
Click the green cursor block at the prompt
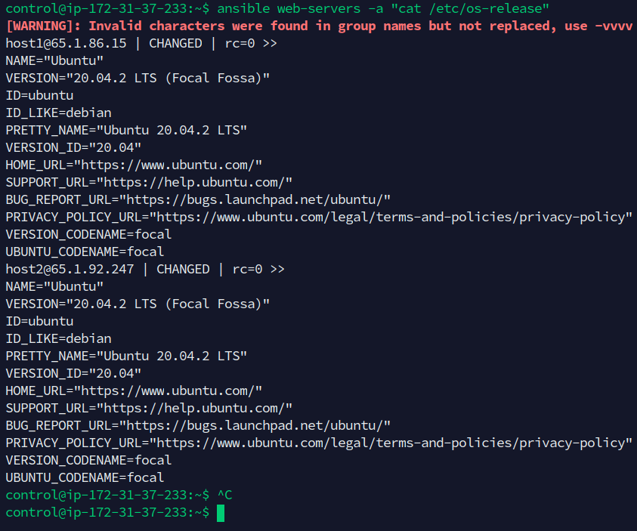point(221,513)
